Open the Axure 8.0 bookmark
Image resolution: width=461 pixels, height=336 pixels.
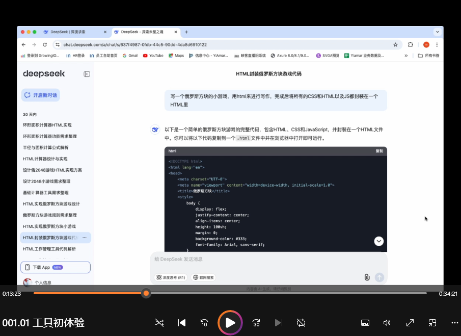click(290, 56)
